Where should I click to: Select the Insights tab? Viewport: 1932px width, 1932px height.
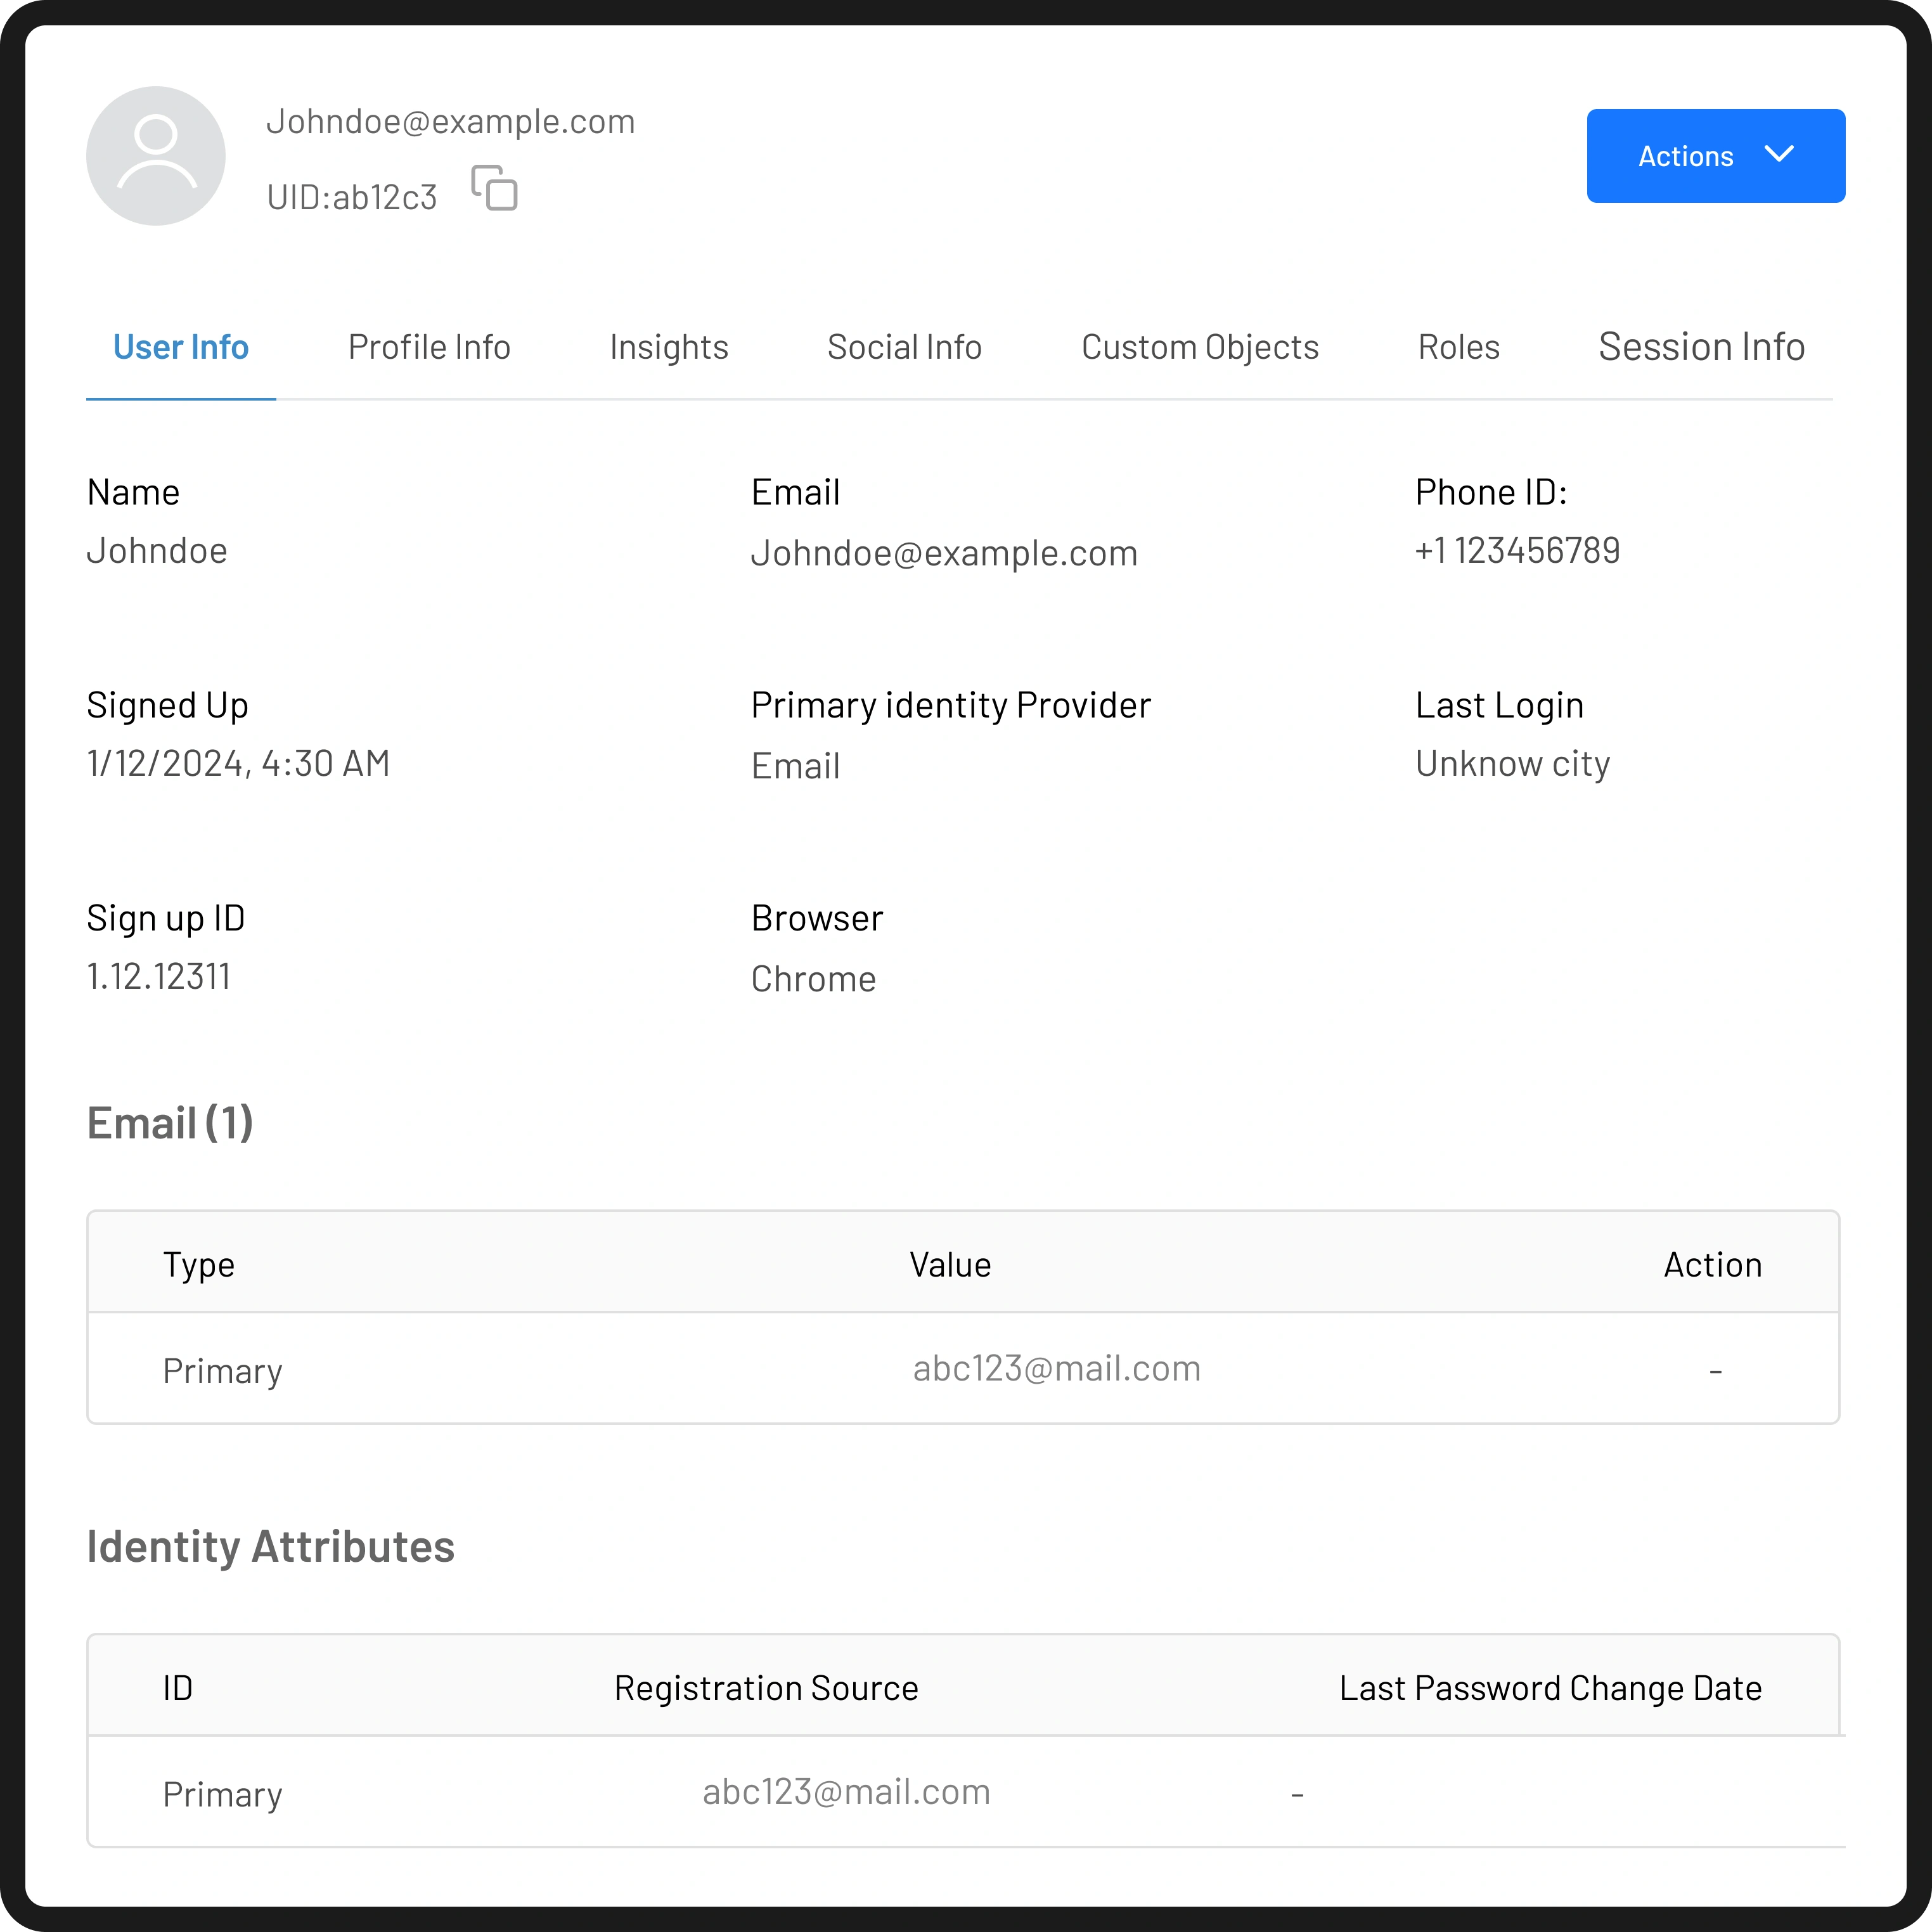[x=669, y=347]
